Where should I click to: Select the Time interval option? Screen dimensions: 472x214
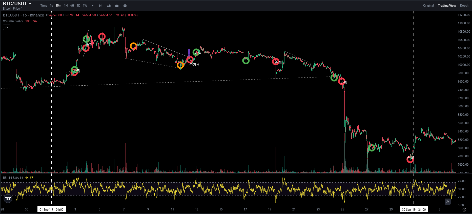point(44,6)
